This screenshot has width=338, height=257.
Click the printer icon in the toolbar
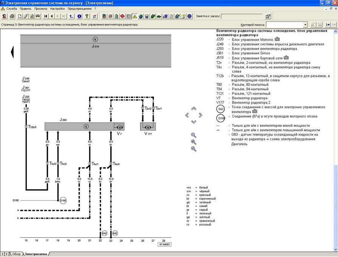pyautogui.click(x=12, y=16)
